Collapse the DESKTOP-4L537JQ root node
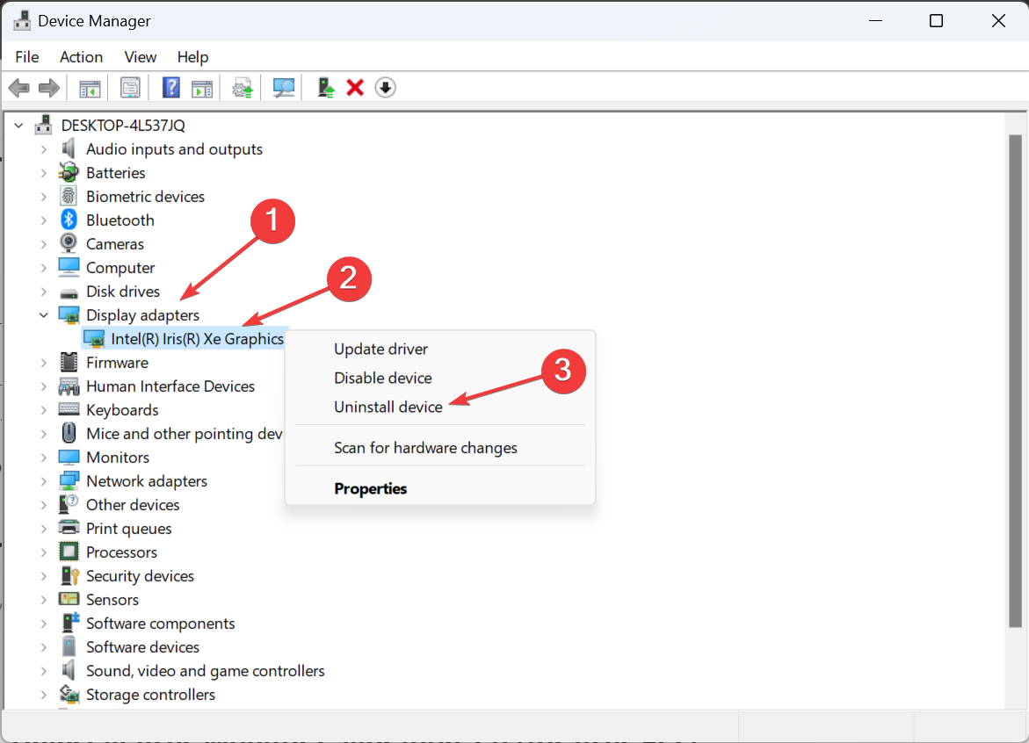This screenshot has width=1029, height=743. [18, 126]
